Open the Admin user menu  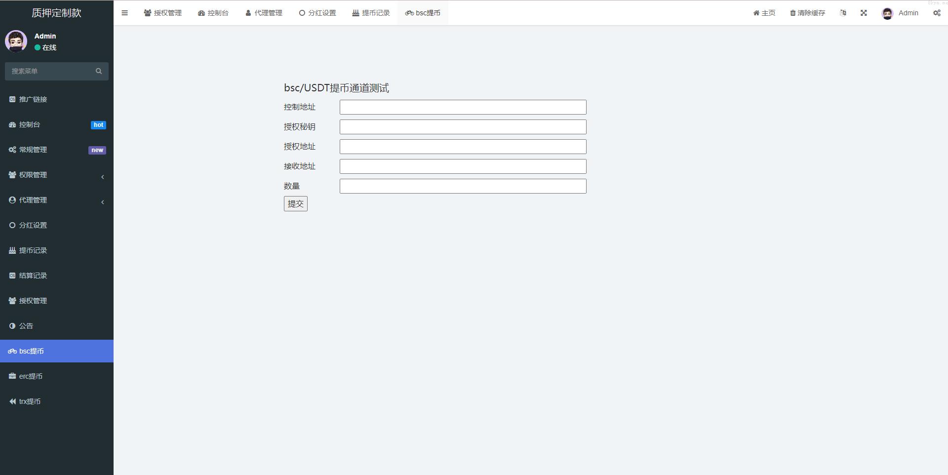[x=901, y=13]
